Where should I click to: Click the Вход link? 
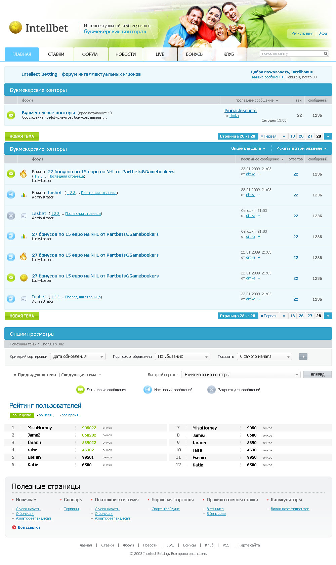point(323,33)
